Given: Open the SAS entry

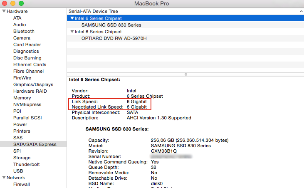Looking at the screenshot, I should pyautogui.click(x=18, y=138).
